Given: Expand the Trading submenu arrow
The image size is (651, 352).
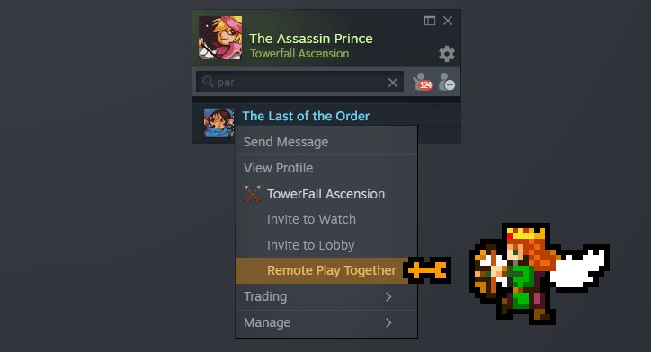Looking at the screenshot, I should [388, 297].
